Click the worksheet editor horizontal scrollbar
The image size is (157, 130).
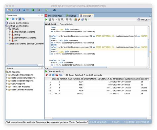pos(80,67)
